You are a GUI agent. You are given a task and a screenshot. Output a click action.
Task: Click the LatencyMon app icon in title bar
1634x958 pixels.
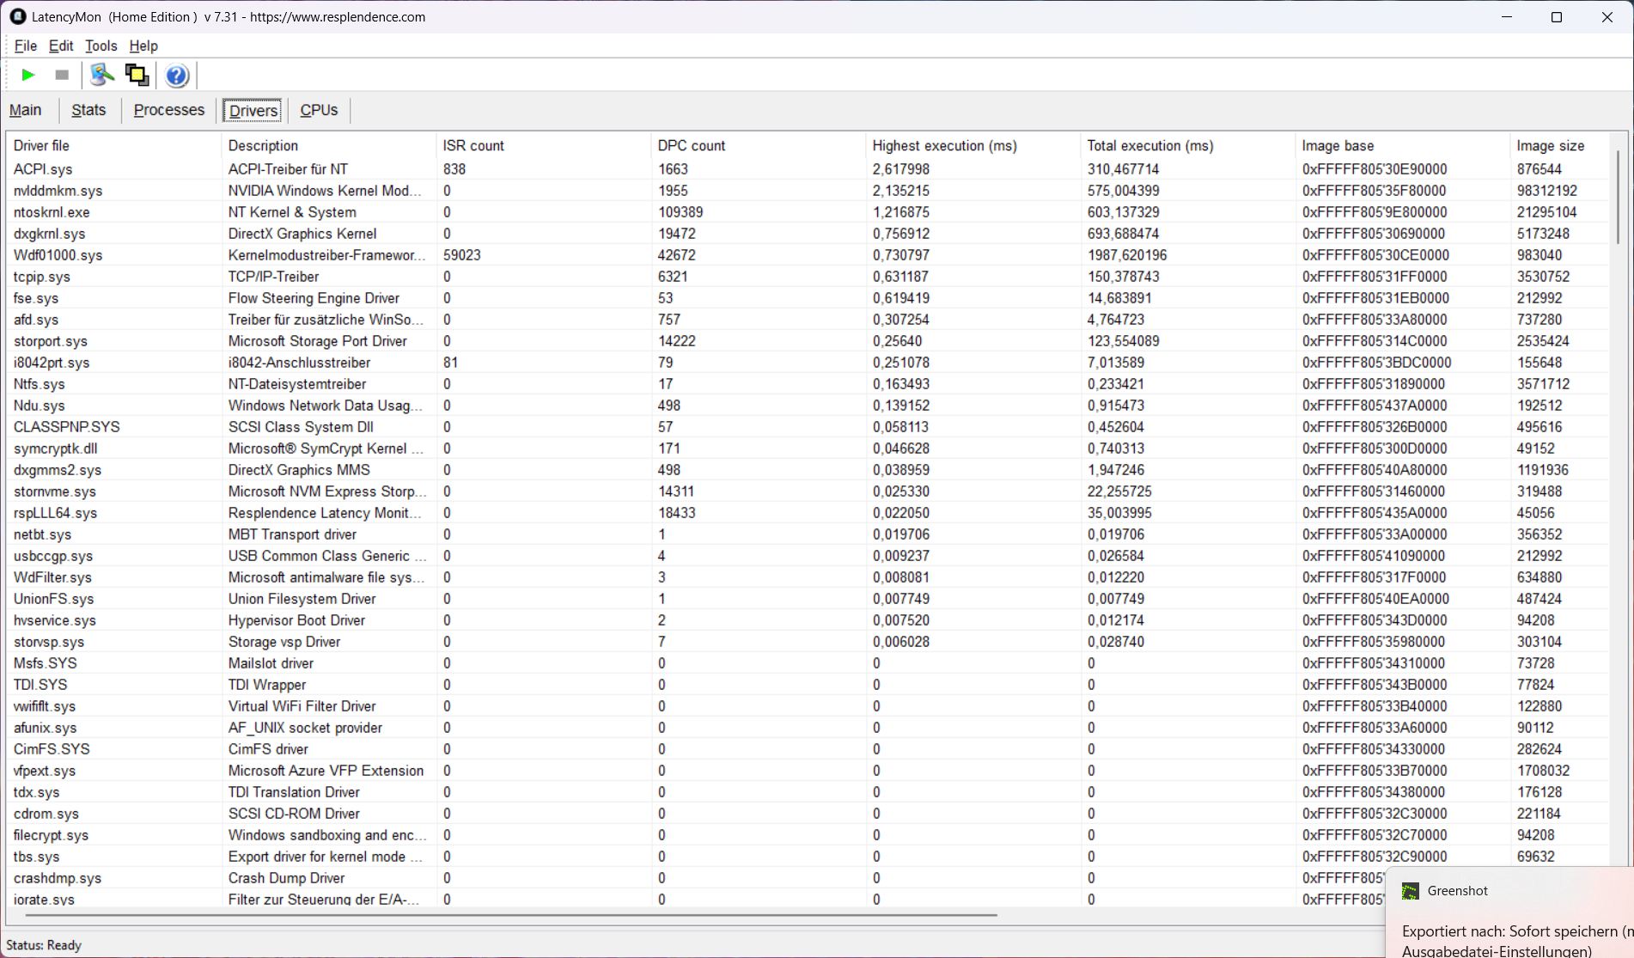(17, 16)
